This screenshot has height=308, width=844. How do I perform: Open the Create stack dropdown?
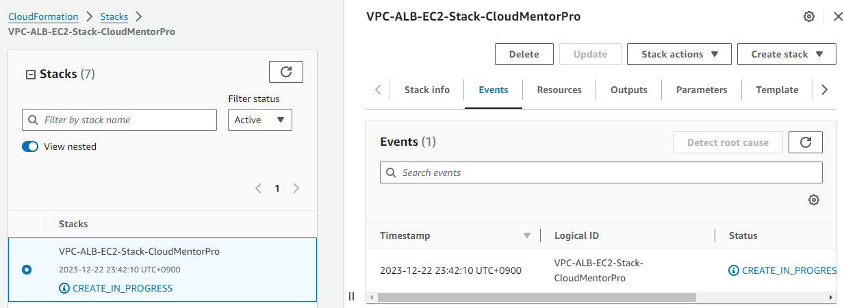[787, 54]
